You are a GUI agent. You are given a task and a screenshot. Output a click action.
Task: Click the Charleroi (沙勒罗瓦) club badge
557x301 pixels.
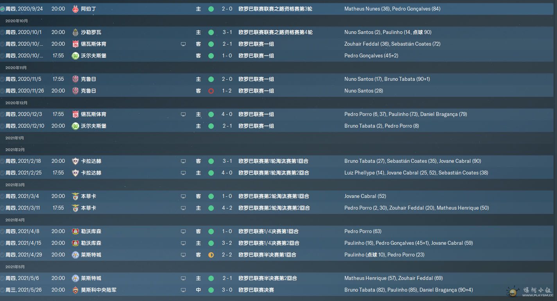(75, 32)
